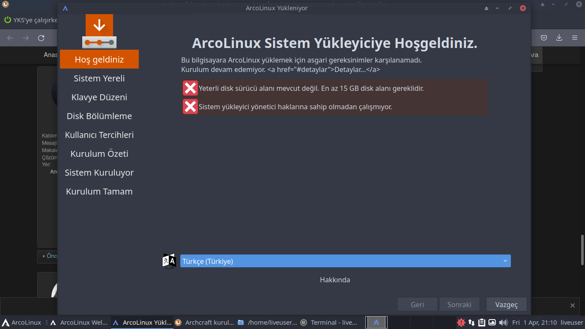This screenshot has height=329, width=585.
Task: Switch to ArcoLinux Welcome taskbar window
Action: coord(79,323)
